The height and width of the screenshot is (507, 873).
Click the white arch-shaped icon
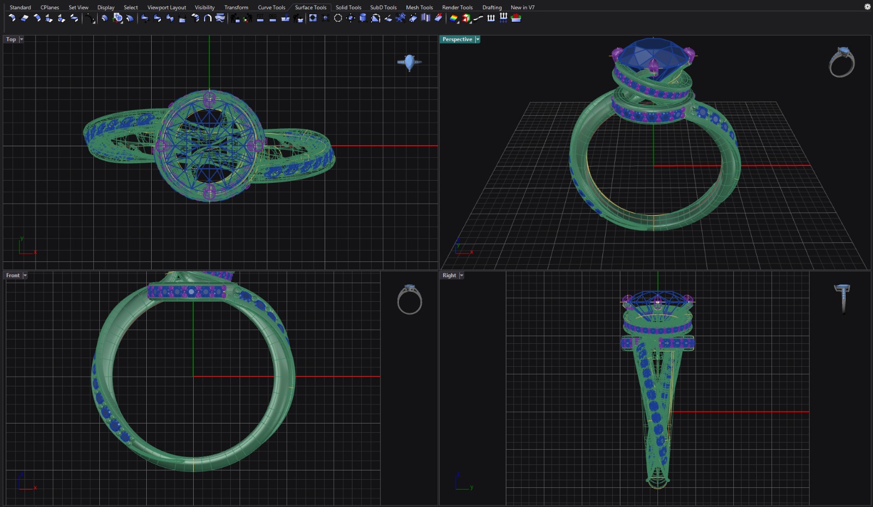coord(207,18)
